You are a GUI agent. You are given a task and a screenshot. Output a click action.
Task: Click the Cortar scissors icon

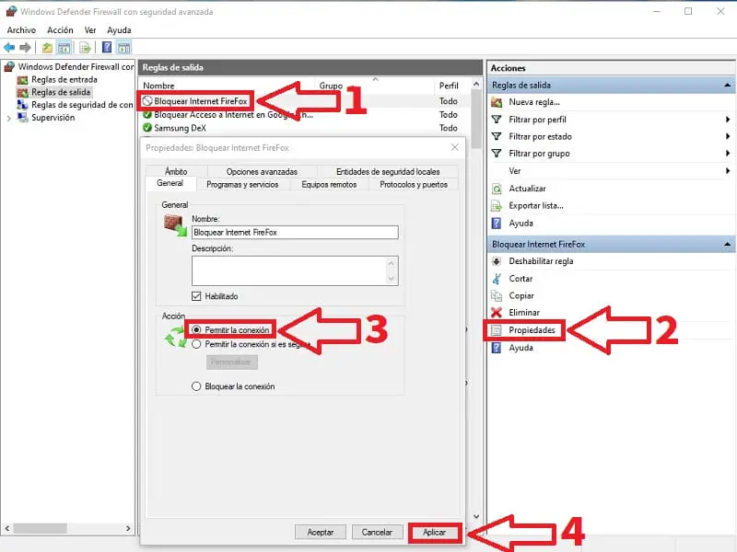click(497, 279)
